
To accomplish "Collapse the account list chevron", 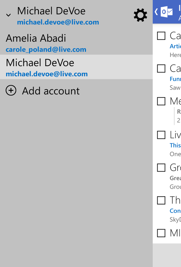I will tap(9, 15).
